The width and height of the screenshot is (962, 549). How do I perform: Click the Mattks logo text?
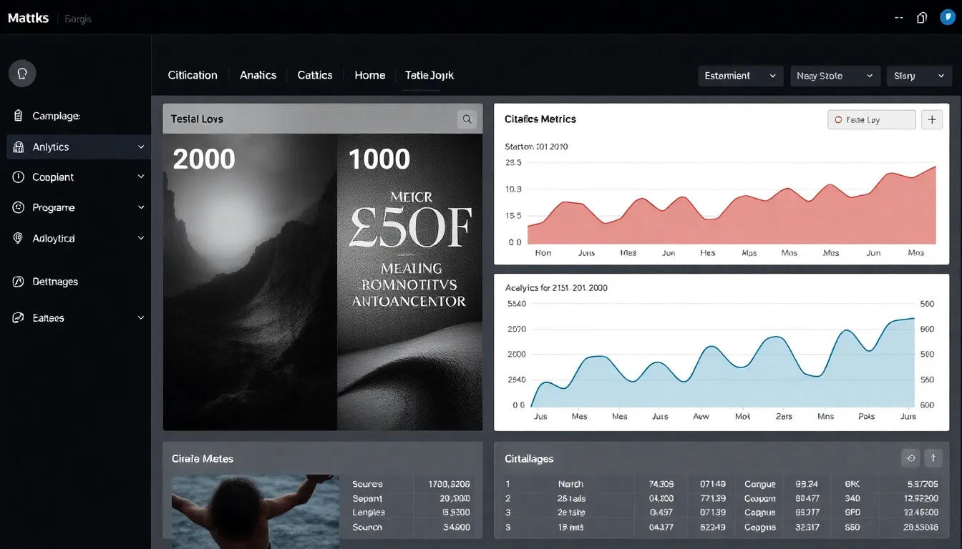click(x=28, y=18)
